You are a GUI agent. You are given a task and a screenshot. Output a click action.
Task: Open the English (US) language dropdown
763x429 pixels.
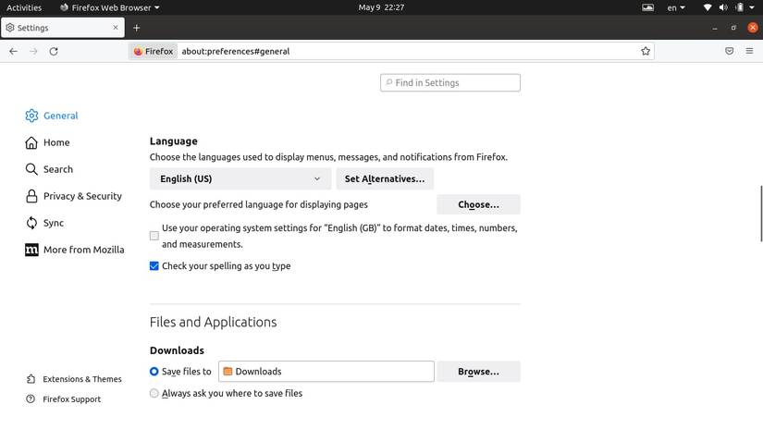click(x=240, y=179)
